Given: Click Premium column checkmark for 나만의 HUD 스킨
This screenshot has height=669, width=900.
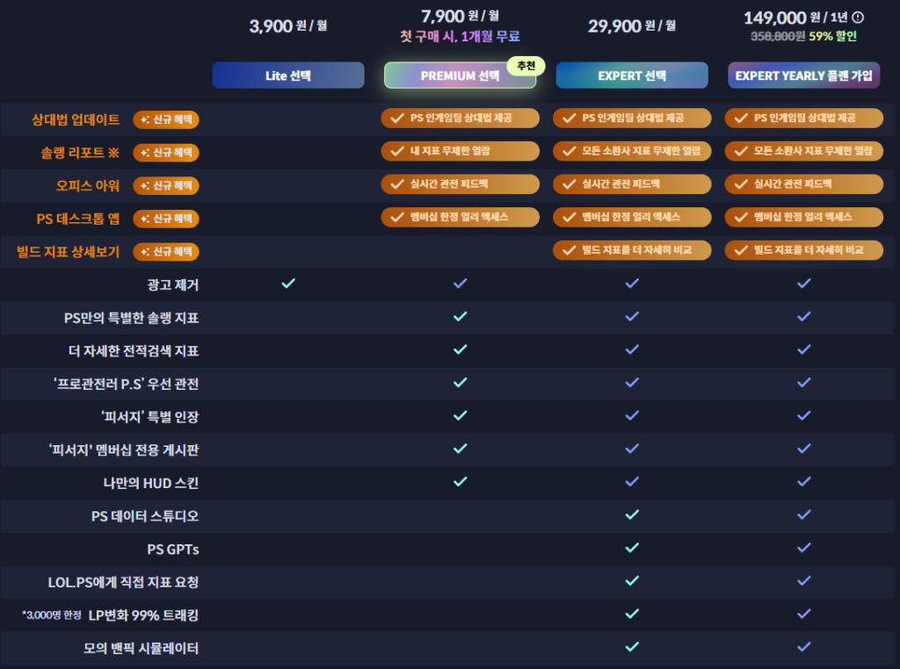Looking at the screenshot, I should (460, 481).
